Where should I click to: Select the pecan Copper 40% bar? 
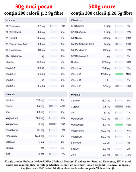click(53, 106)
